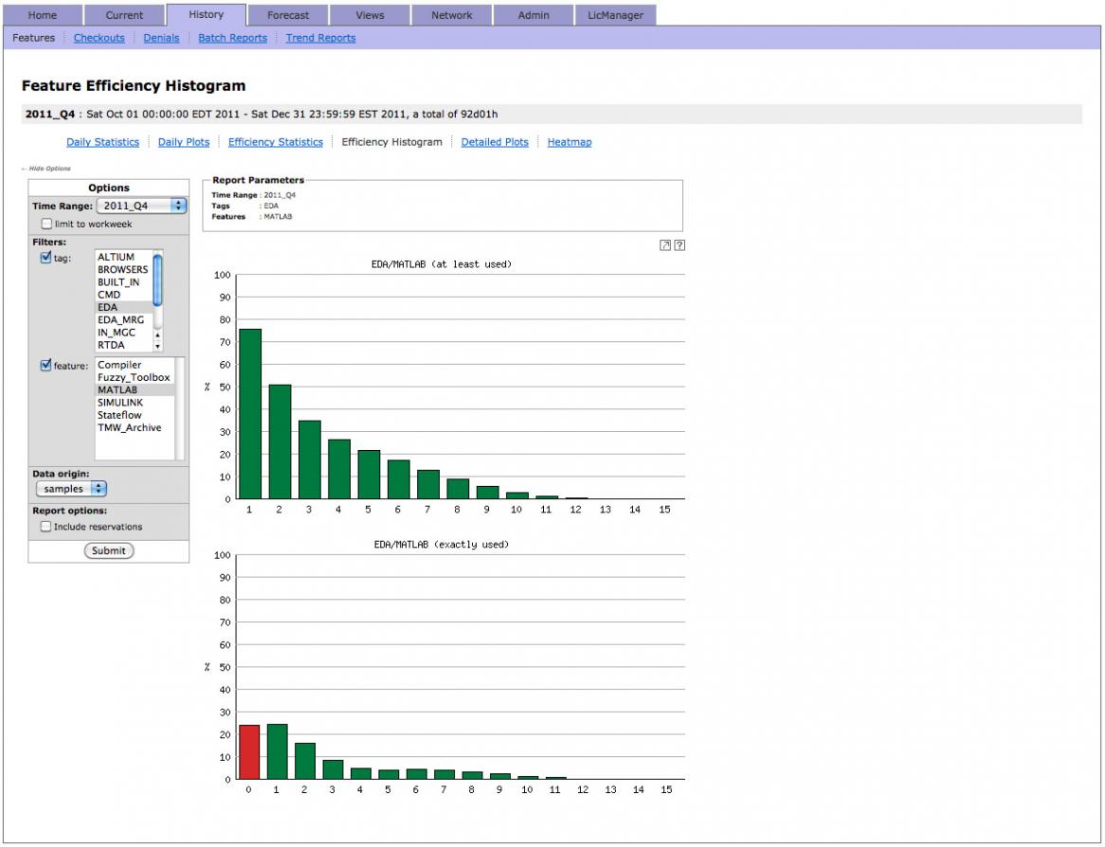Click the help question mark icon
The image size is (1105, 847).
point(679,245)
